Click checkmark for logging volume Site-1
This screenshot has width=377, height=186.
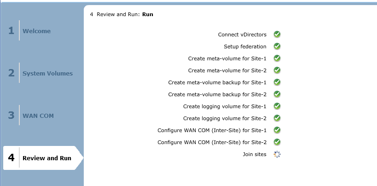277,106
